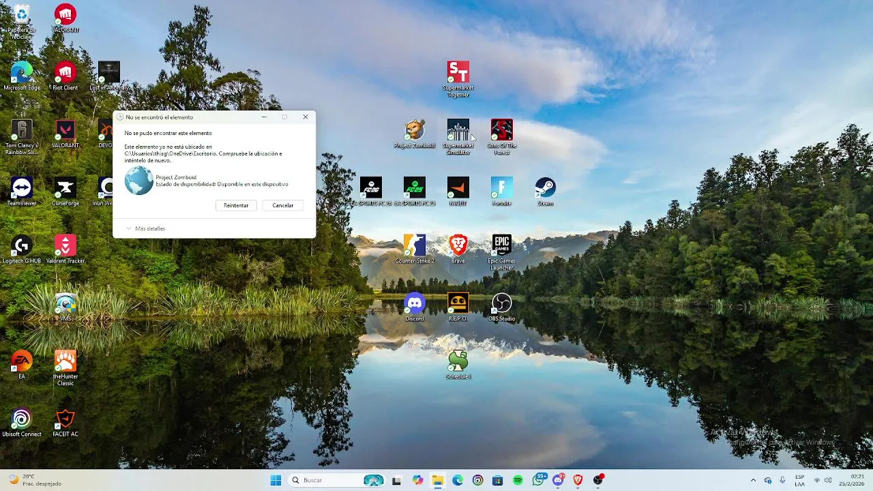This screenshot has height=491, width=873.
Task: Open File Explorer from the taskbar
Action: click(437, 480)
